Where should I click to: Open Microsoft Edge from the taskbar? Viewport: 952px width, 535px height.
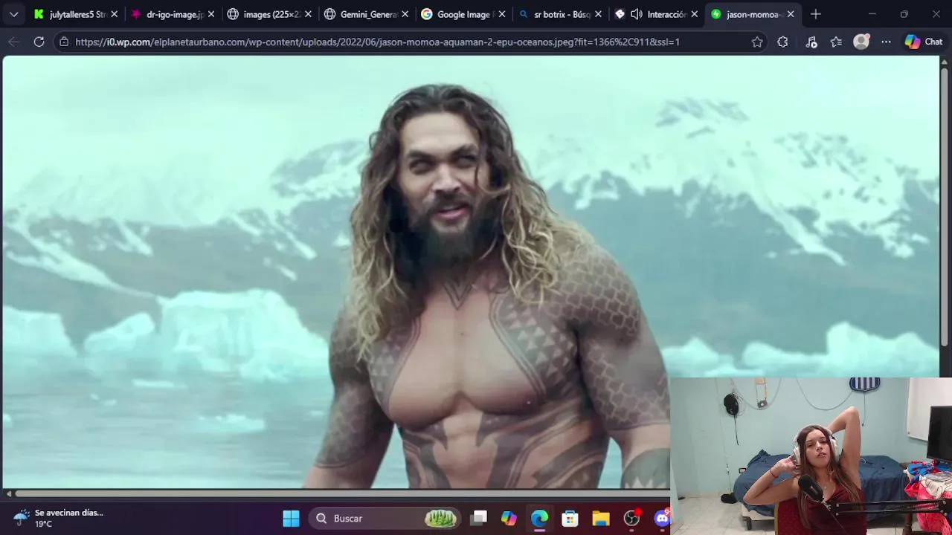point(539,518)
